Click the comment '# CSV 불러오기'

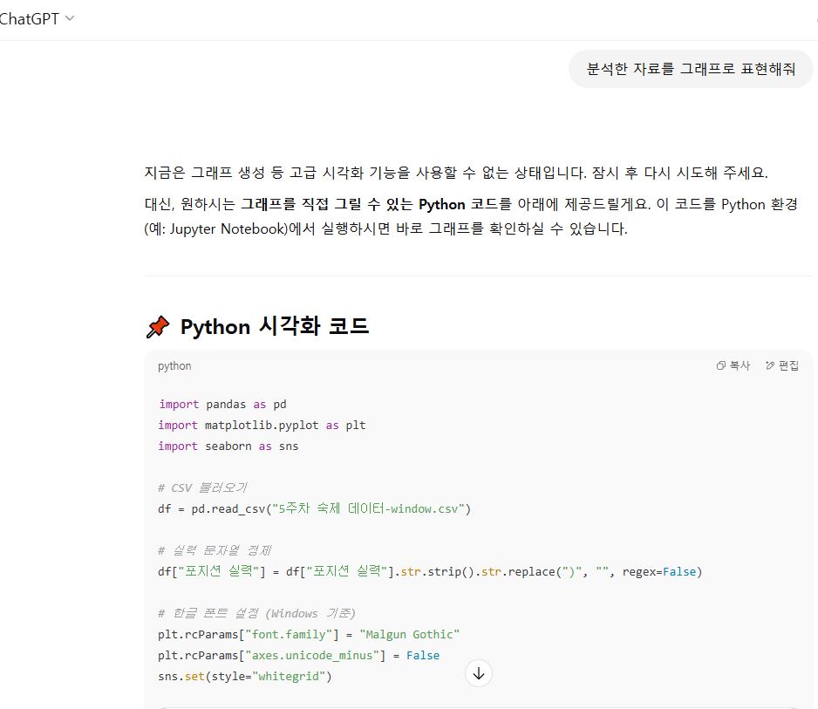202,487
